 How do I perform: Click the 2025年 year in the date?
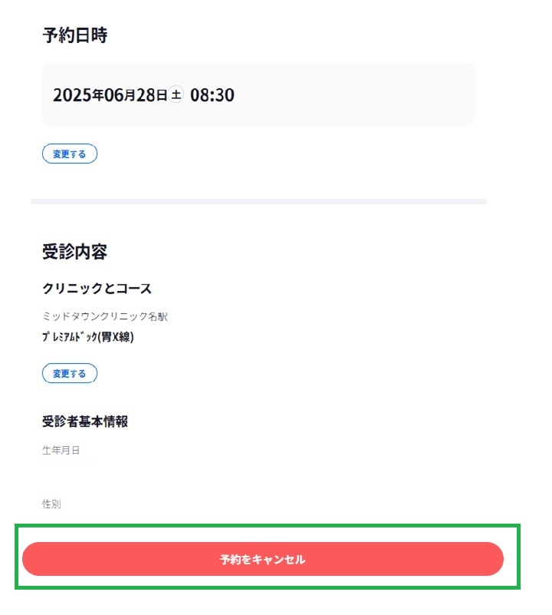(78, 95)
